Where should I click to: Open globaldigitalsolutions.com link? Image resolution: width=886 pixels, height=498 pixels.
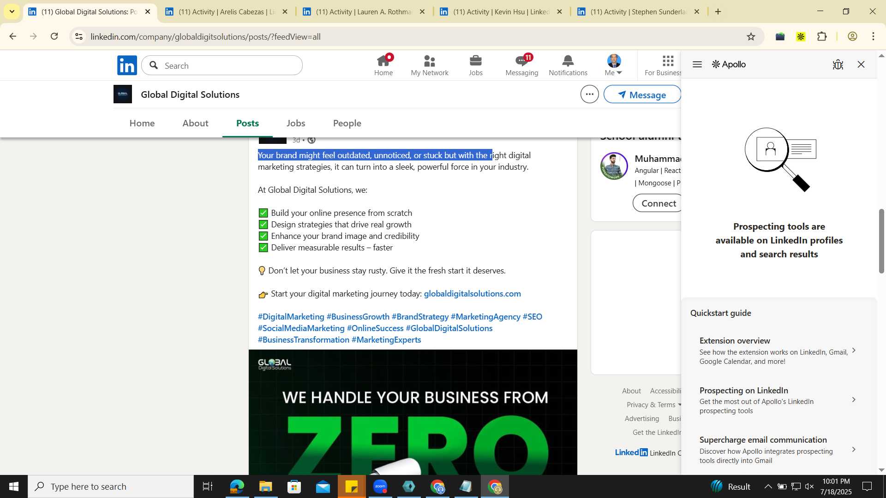pos(472,294)
